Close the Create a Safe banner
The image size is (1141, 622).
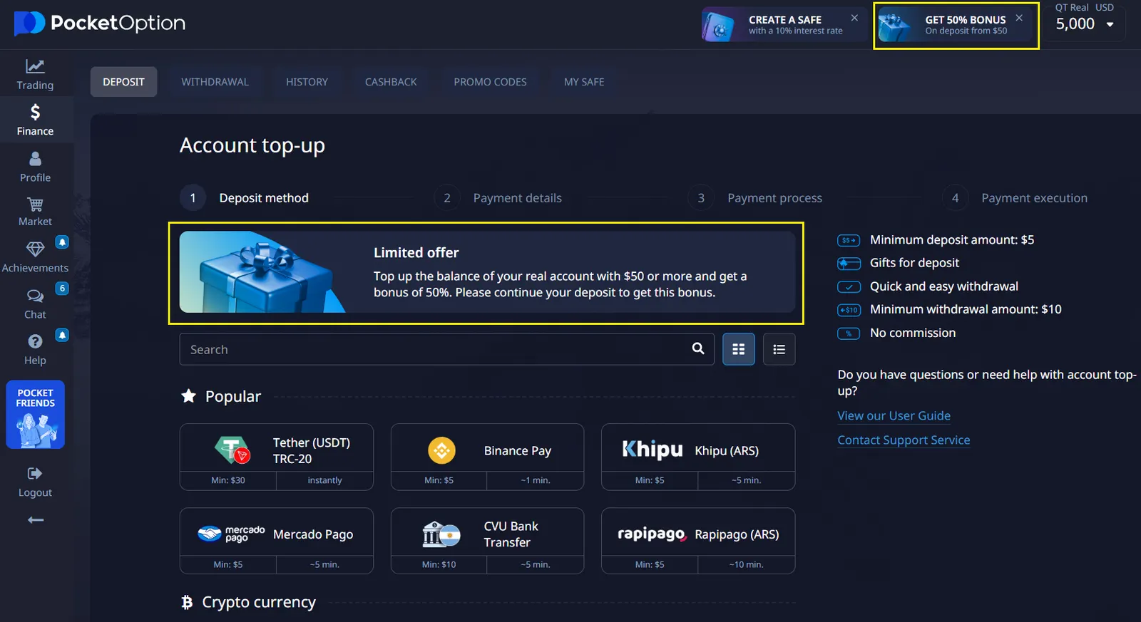click(854, 18)
